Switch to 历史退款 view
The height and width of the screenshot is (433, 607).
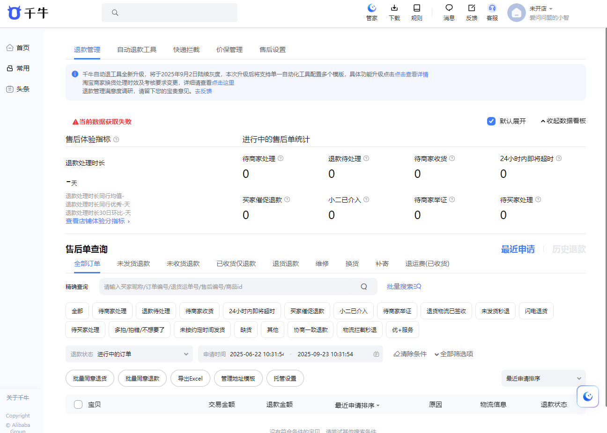(x=569, y=249)
